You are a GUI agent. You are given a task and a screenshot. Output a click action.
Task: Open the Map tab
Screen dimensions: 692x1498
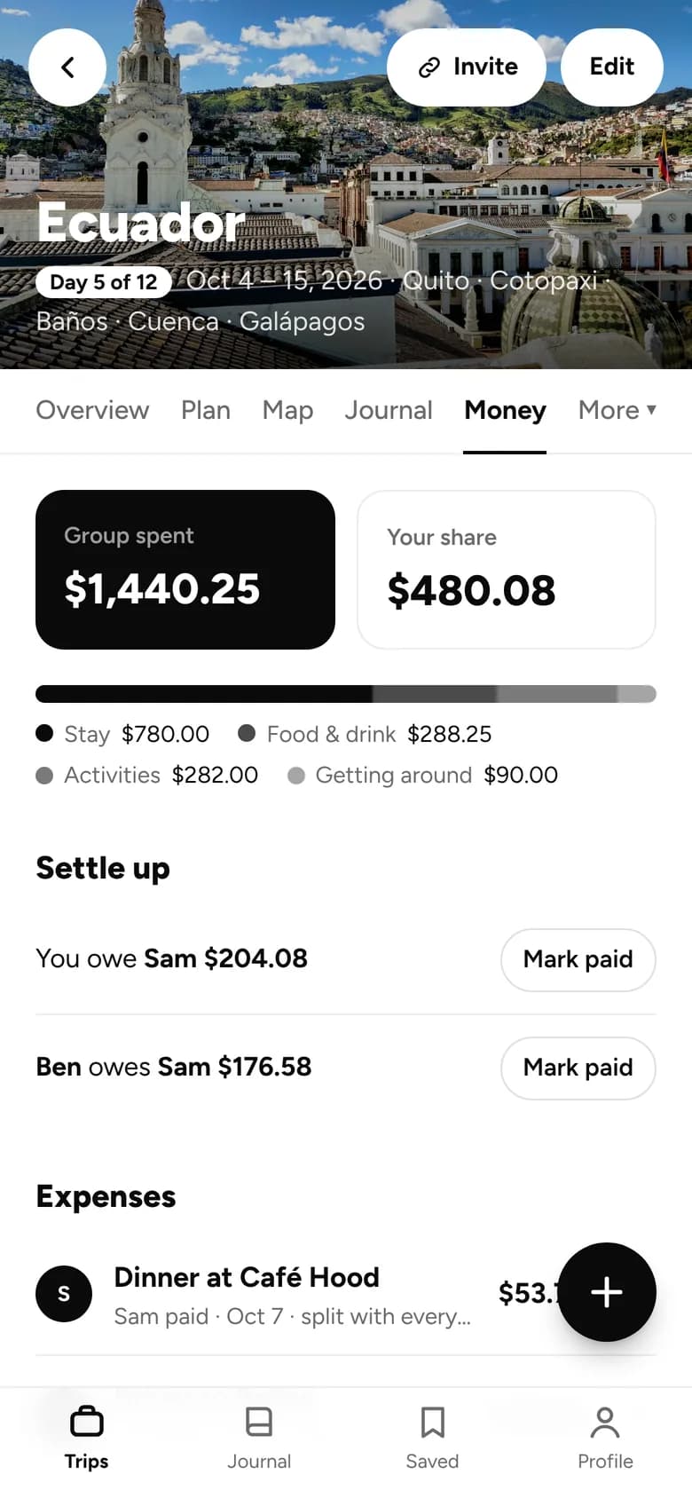tap(287, 410)
